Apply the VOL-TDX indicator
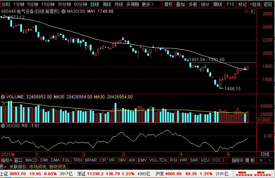 [158, 160]
